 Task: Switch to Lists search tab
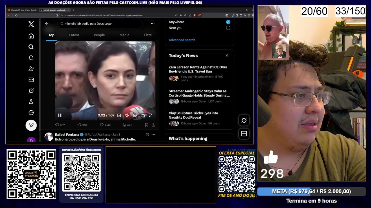[x=148, y=35]
